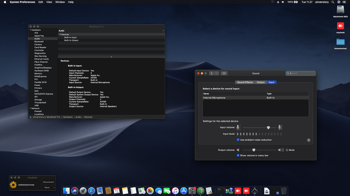Show all preferences with the grid button
Viewport: 350px width, 196px height.
pos(224,73)
